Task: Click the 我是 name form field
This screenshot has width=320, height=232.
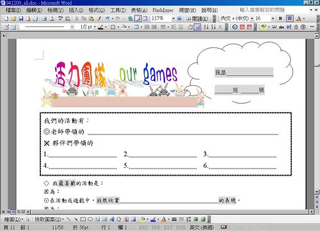Action: click(244, 72)
